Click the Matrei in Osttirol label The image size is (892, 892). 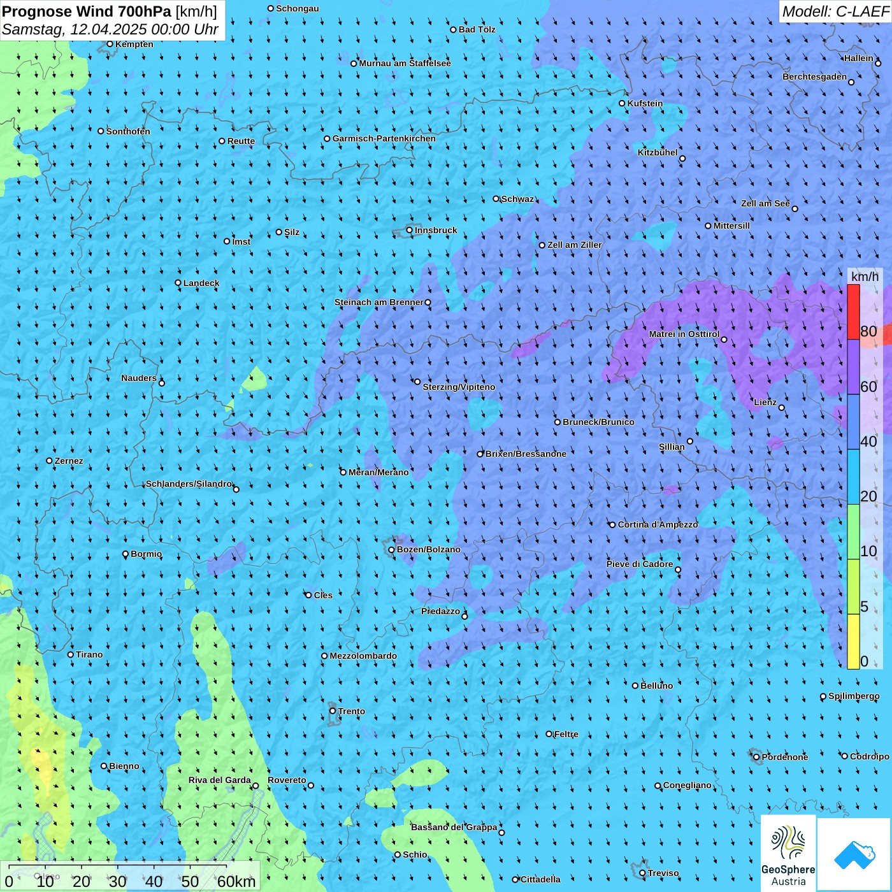pos(684,334)
